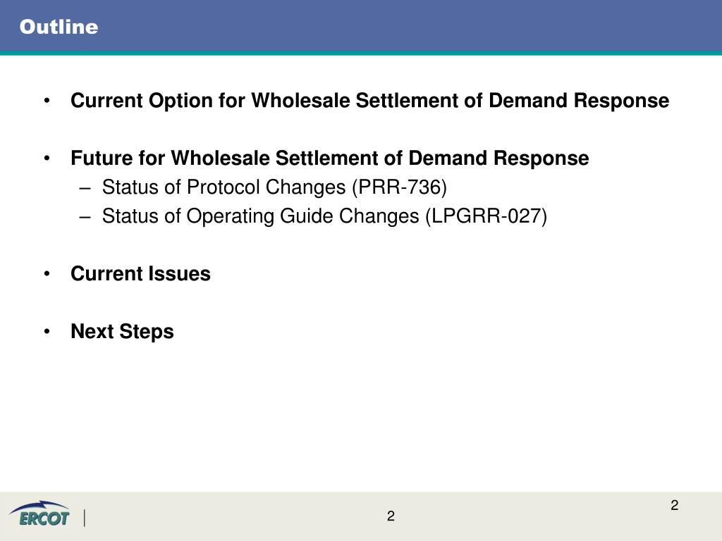The width and height of the screenshot is (722, 541).
Task: Click the PRR-736 reference text
Action: 400,187
